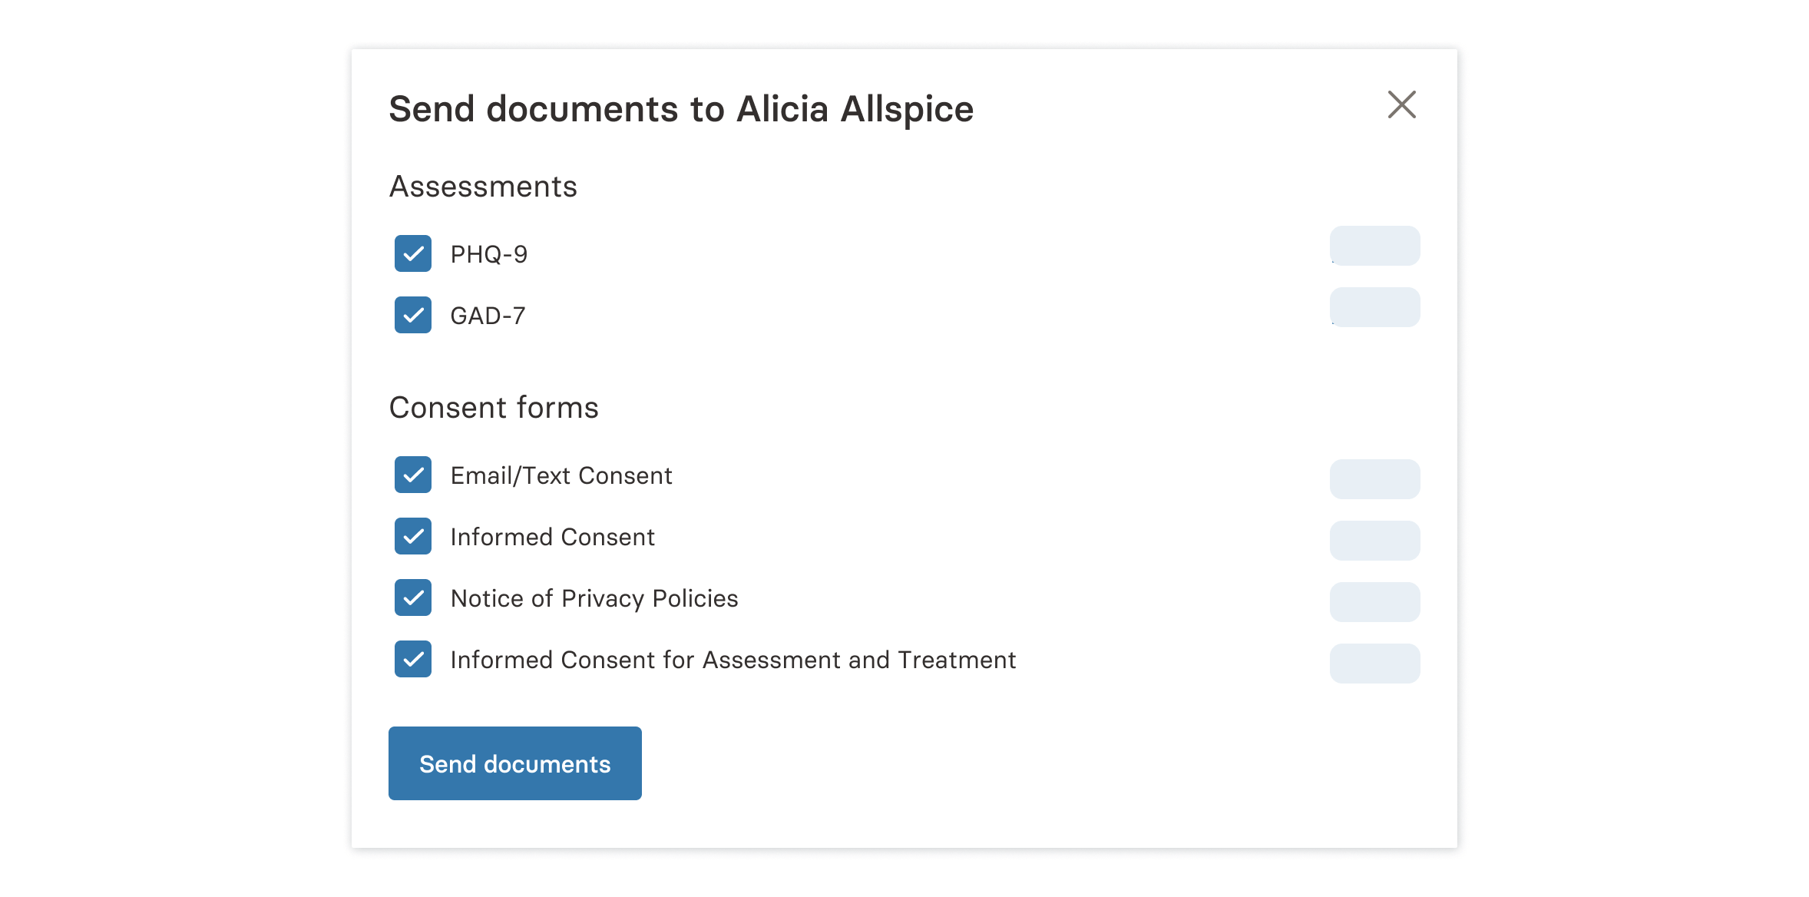Click the Email/Text Consent label
Image resolution: width=1809 pixels, height=897 pixels.
pos(561,475)
